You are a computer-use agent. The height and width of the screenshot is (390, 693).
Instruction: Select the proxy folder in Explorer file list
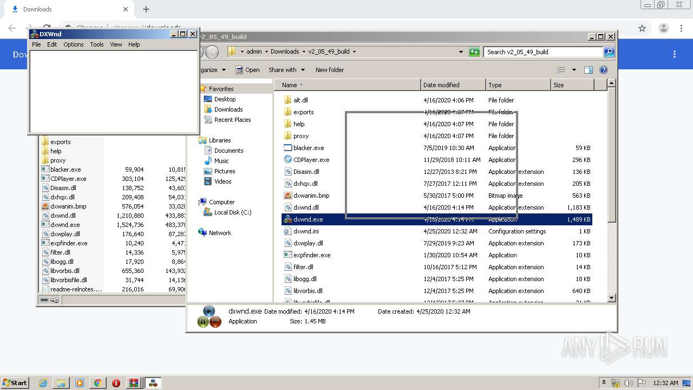tap(301, 136)
